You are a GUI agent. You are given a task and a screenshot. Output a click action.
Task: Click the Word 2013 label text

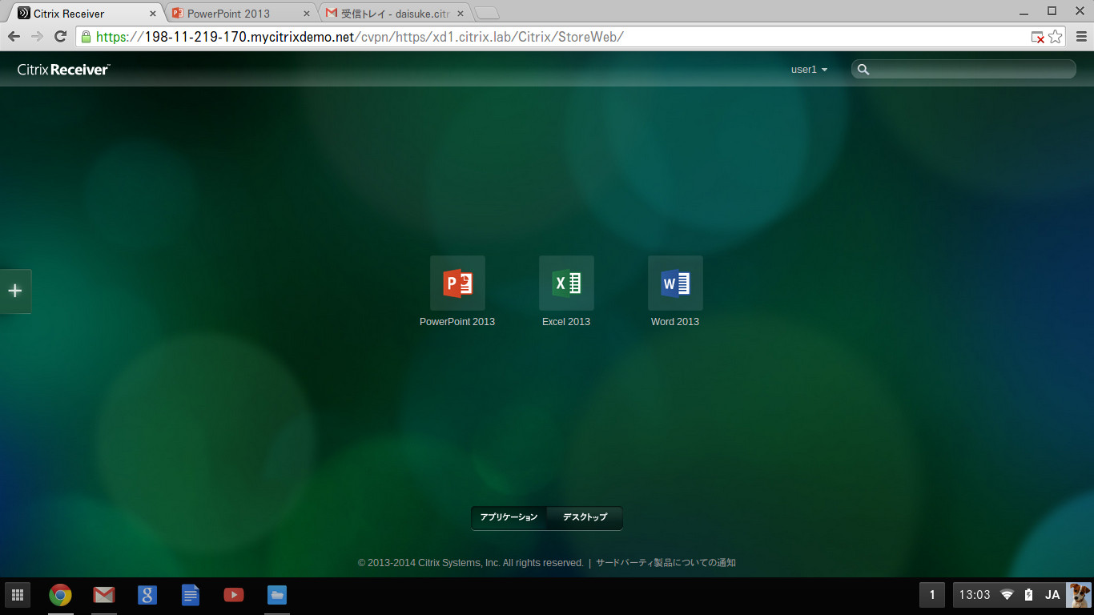click(675, 322)
